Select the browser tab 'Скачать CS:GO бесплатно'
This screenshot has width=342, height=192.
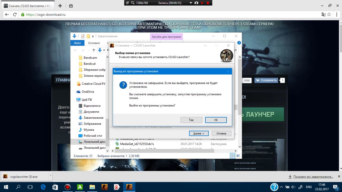point(28,6)
